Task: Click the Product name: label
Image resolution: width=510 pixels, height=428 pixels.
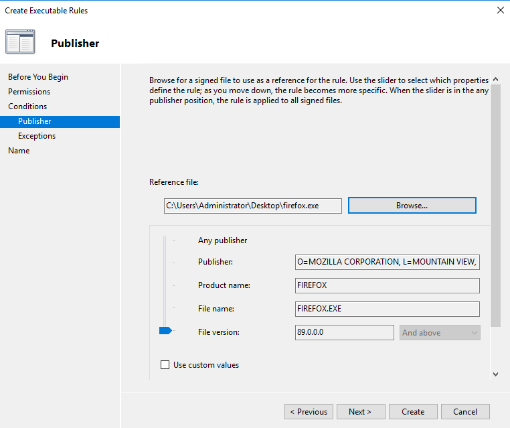Action: point(224,285)
